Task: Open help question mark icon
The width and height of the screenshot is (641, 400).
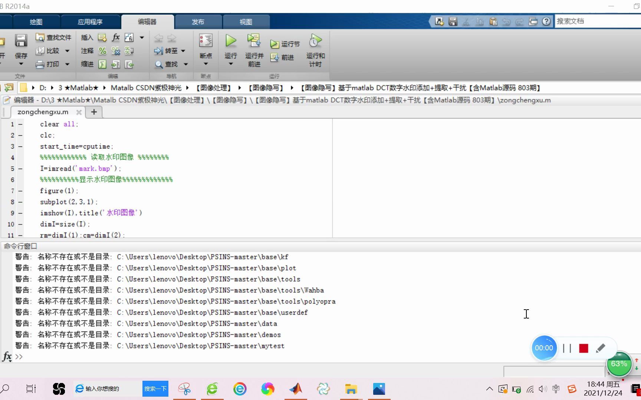Action: (x=546, y=21)
